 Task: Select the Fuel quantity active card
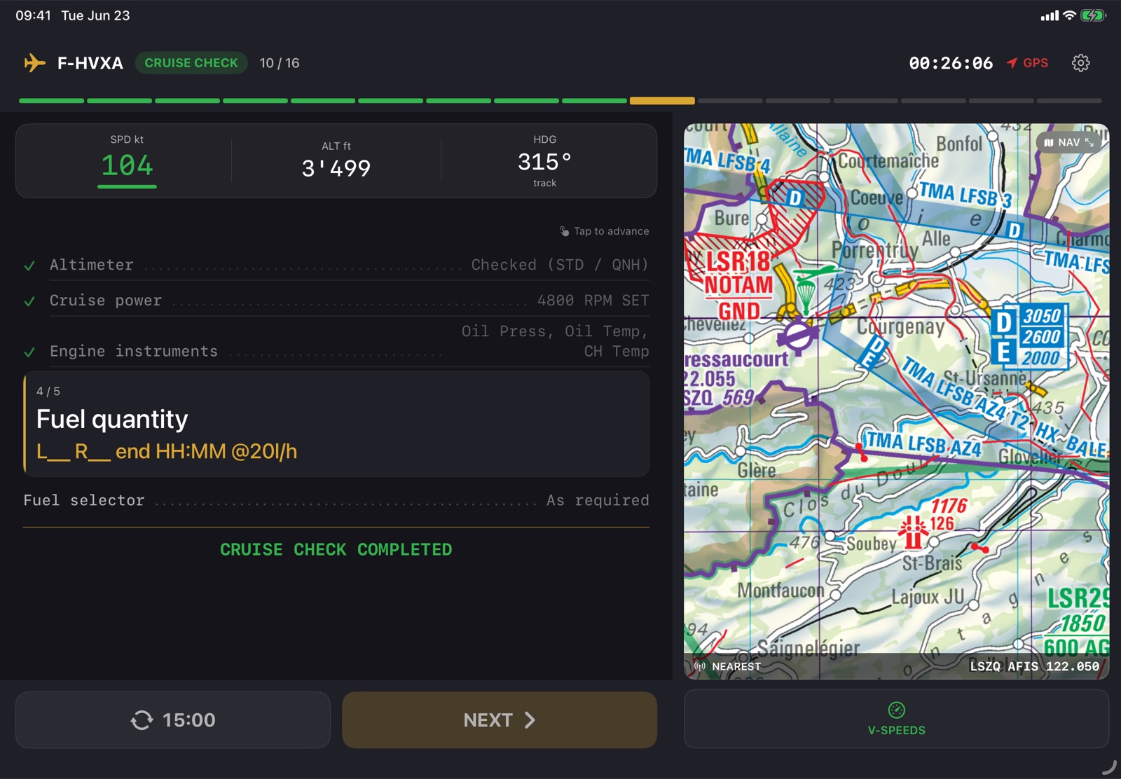tap(336, 425)
